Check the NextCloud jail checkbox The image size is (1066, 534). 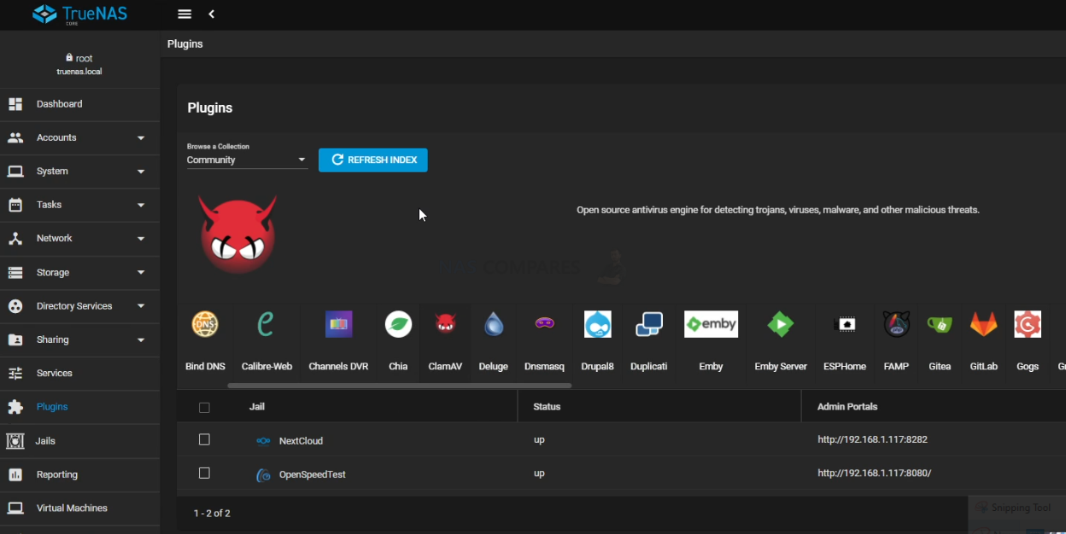204,439
